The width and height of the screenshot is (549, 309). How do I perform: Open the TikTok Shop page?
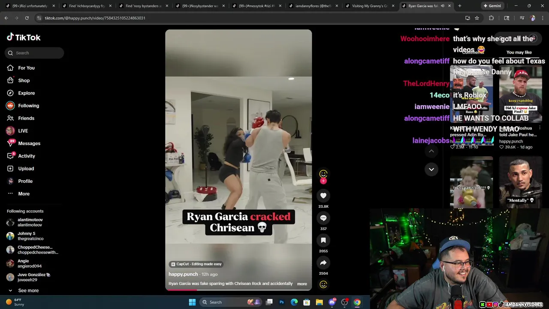(x=24, y=80)
